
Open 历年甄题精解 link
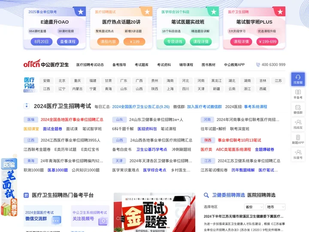click(x=243, y=170)
